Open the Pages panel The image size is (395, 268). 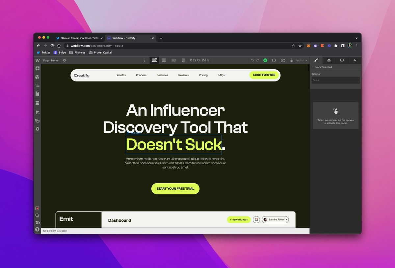(x=38, y=94)
